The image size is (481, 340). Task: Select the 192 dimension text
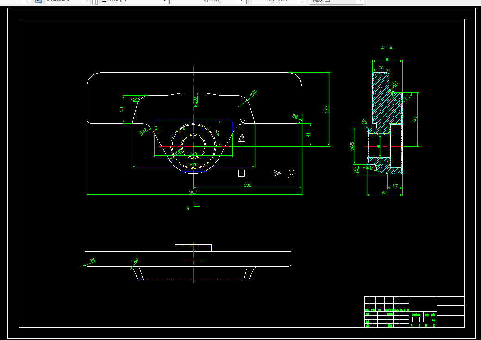[248, 185]
